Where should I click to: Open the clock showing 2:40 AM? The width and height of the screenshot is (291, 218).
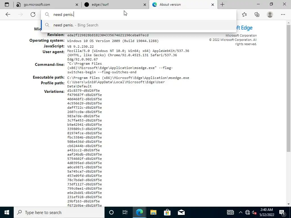click(267, 212)
